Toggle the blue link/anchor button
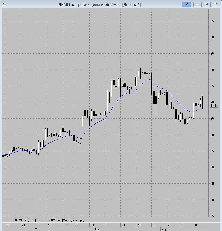The height and width of the screenshot is (231, 222). [186, 4]
